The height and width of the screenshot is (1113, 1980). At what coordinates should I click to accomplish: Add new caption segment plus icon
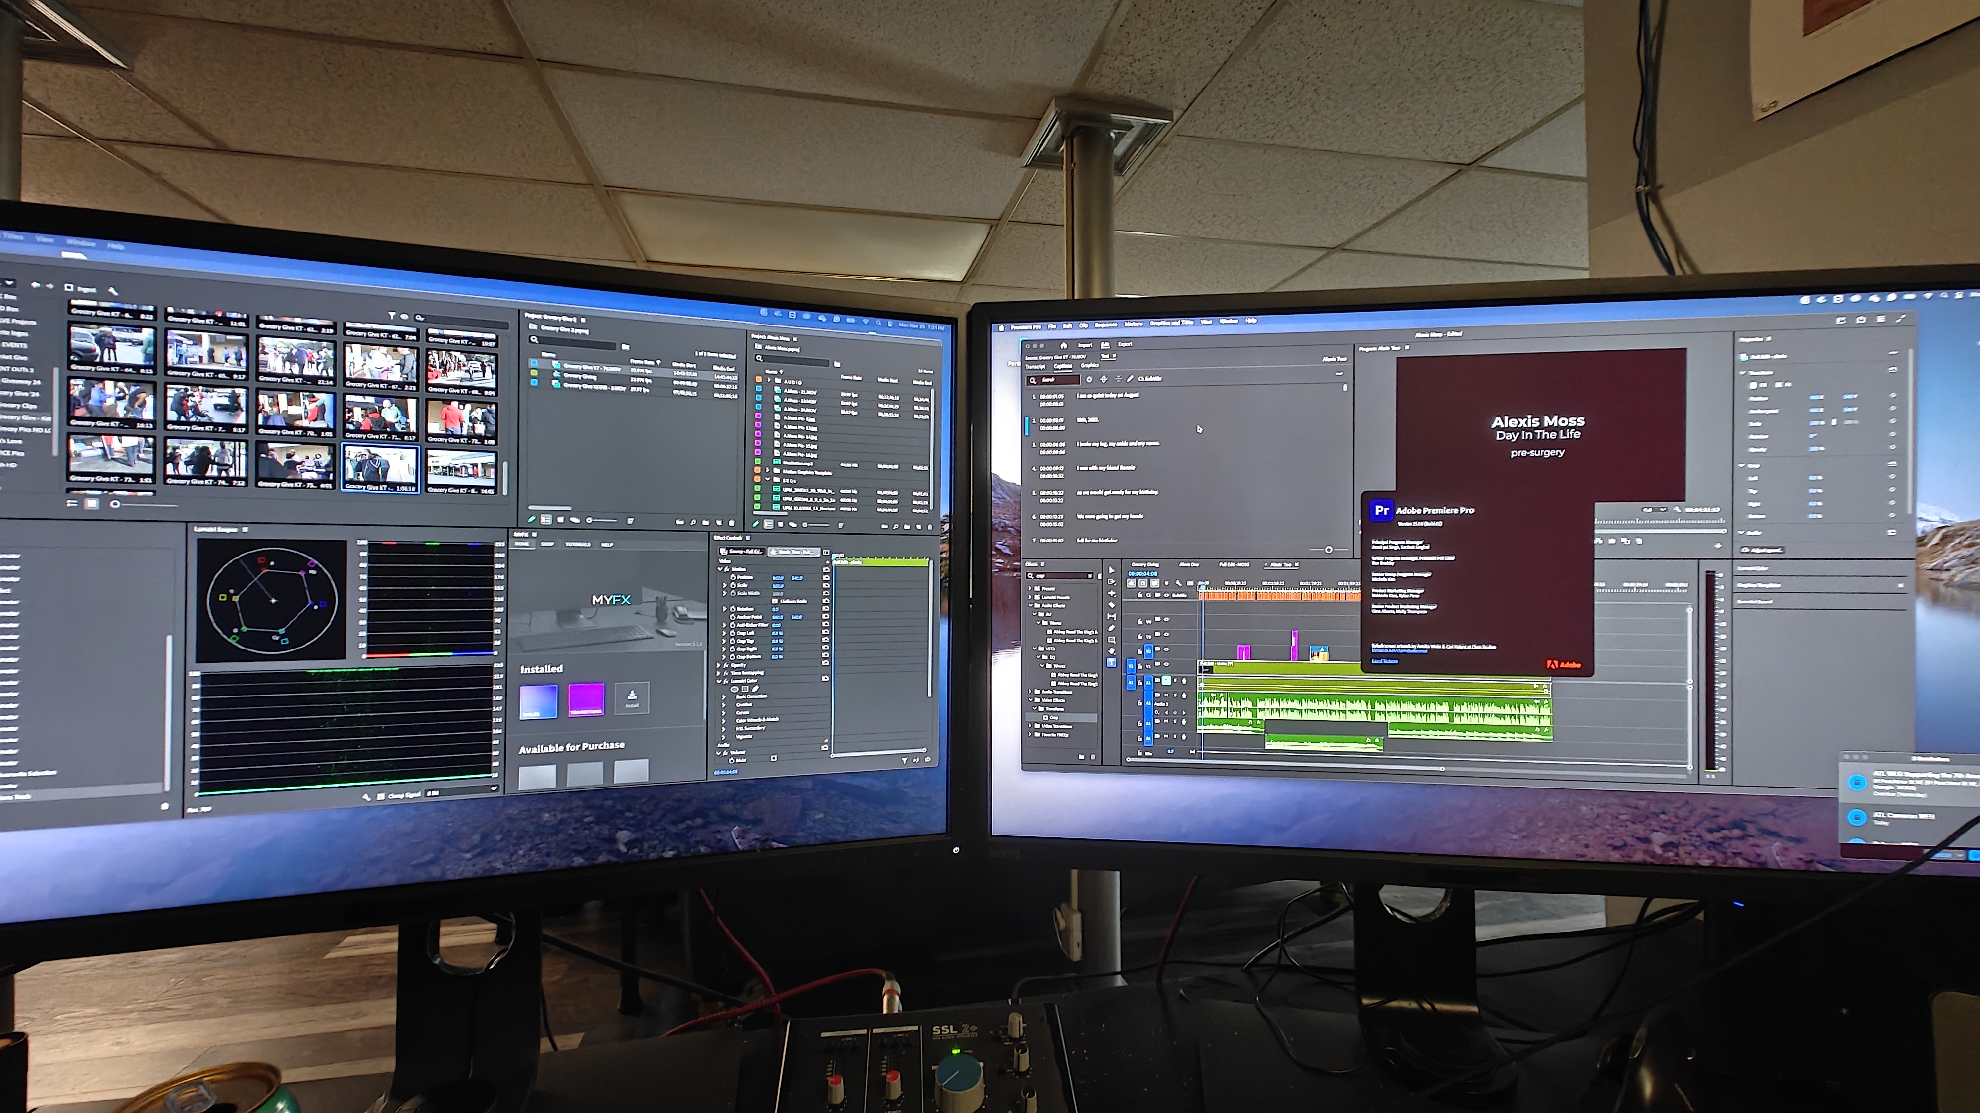(1089, 380)
